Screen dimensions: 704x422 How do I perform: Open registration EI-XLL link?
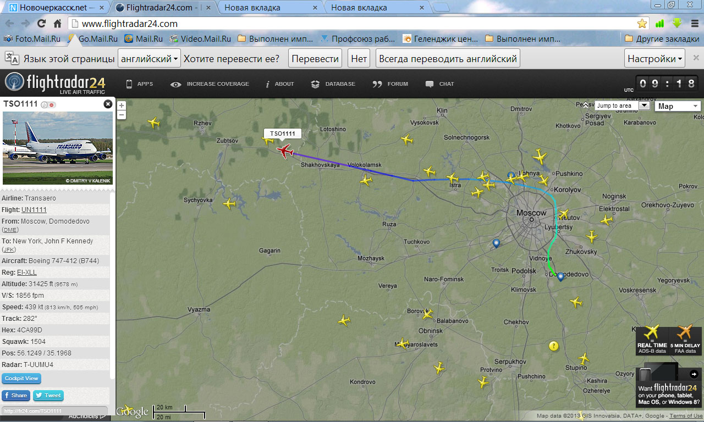26,273
